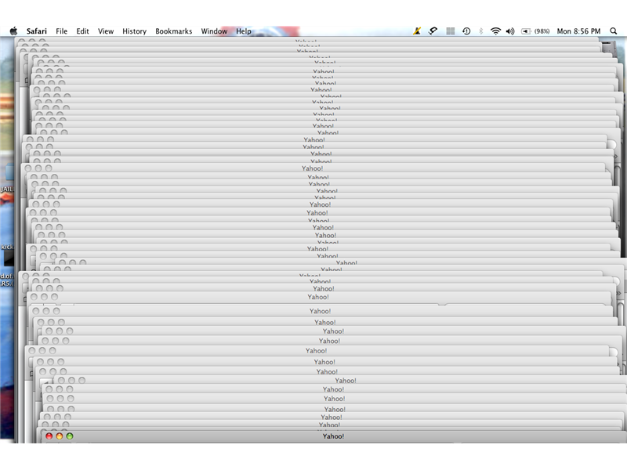The image size is (627, 470).
Task: Open the History menu
Action: [x=134, y=31]
